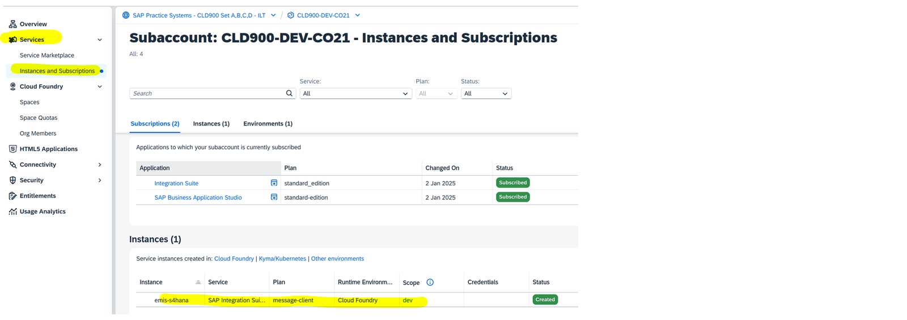Click the Usage Analytics chart icon
The height and width of the screenshot is (320, 907).
pyautogui.click(x=12, y=211)
